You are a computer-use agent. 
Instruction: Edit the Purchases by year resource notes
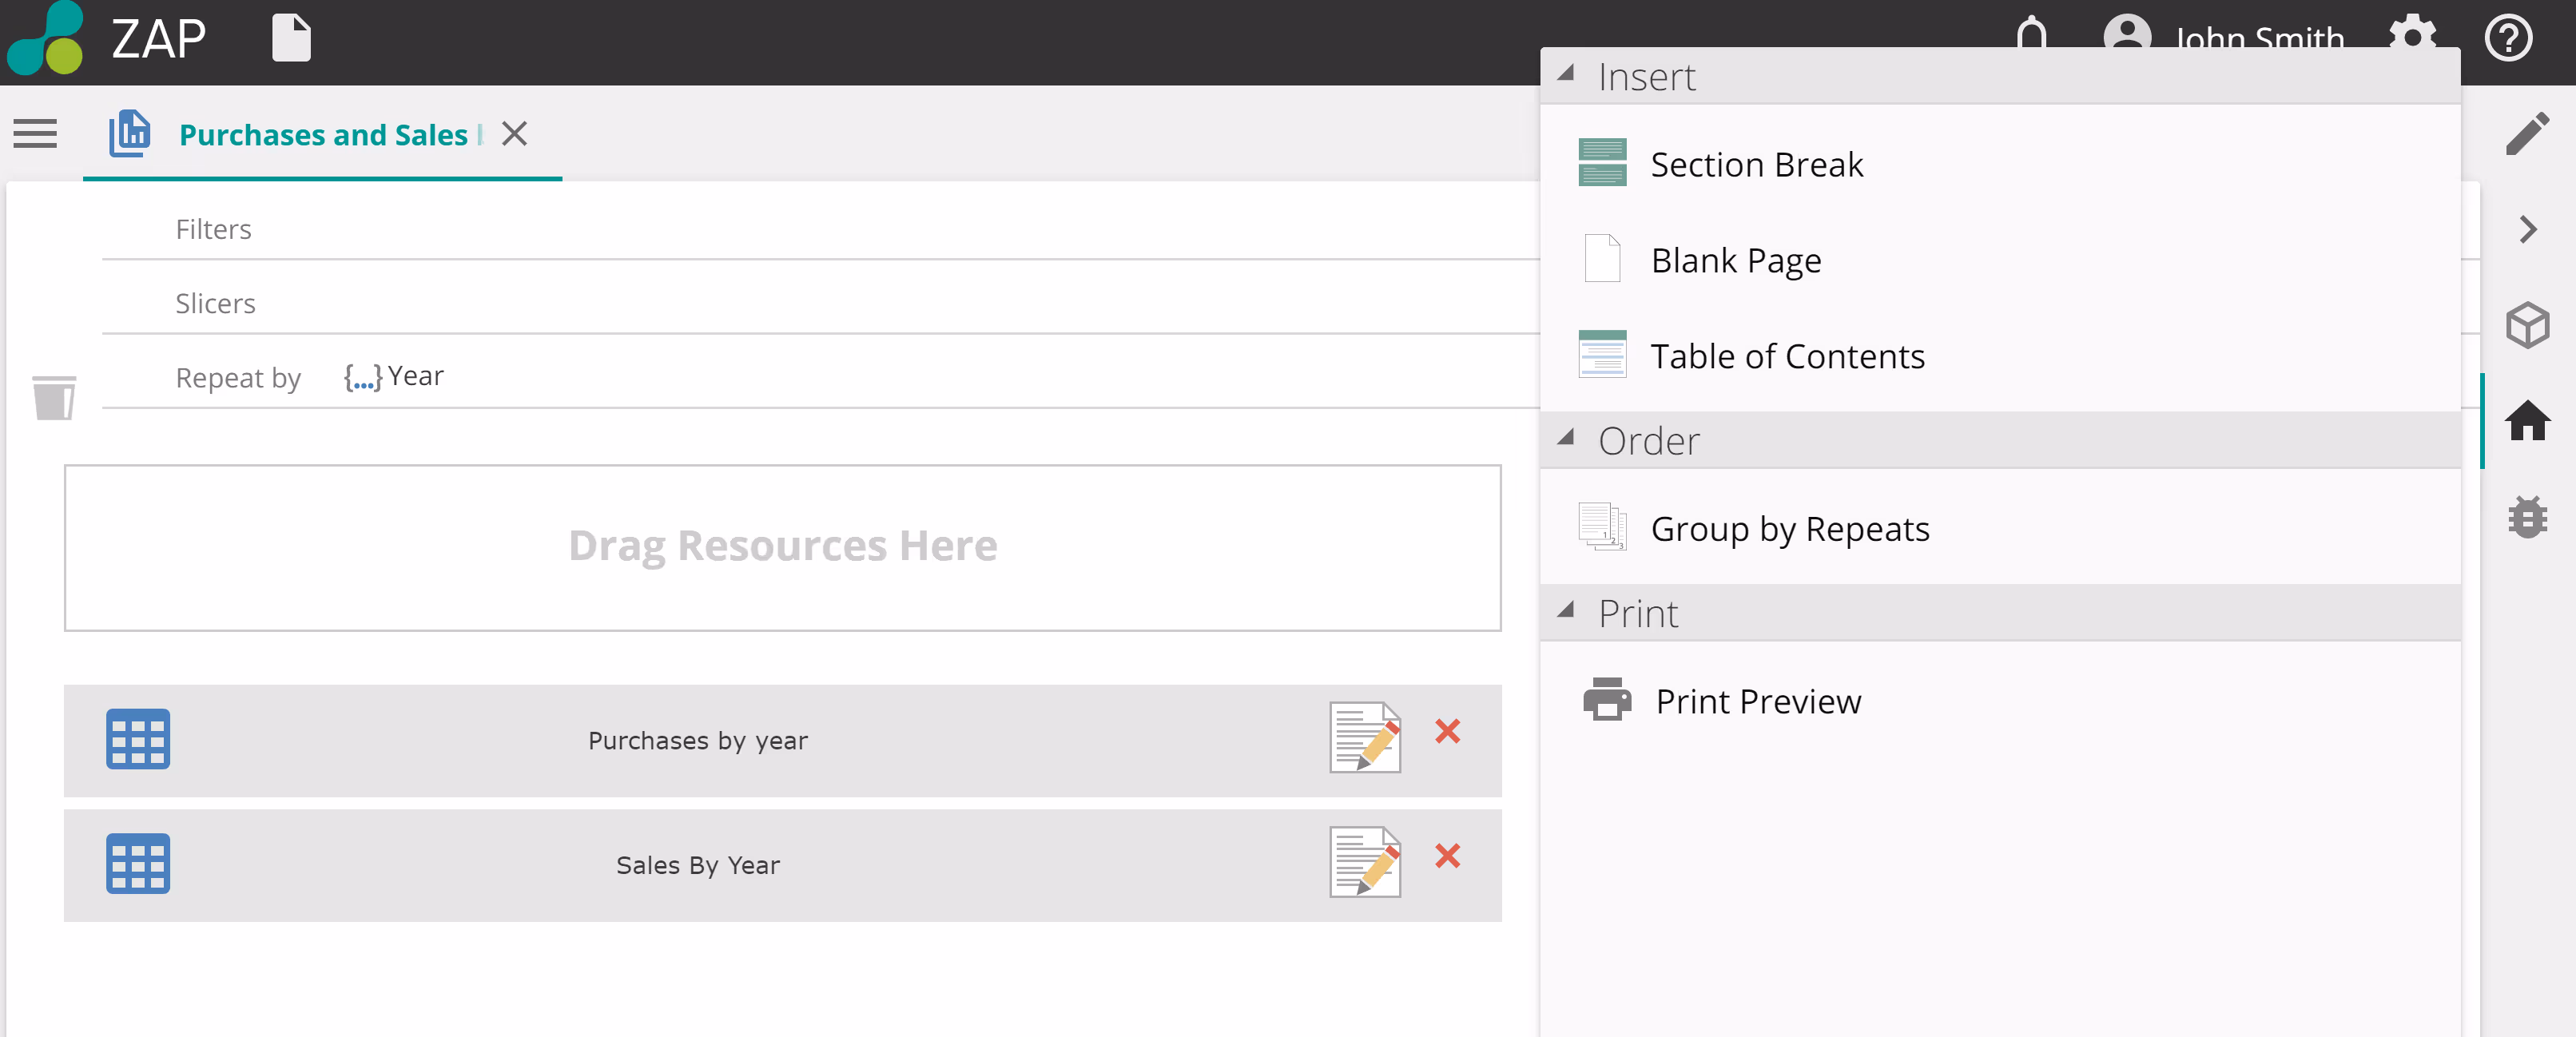click(1364, 737)
